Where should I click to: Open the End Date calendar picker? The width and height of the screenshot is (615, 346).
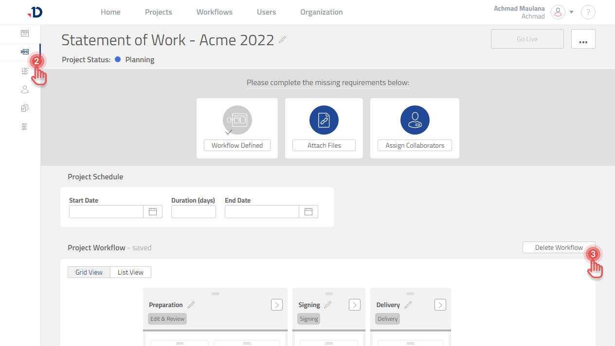(308, 211)
